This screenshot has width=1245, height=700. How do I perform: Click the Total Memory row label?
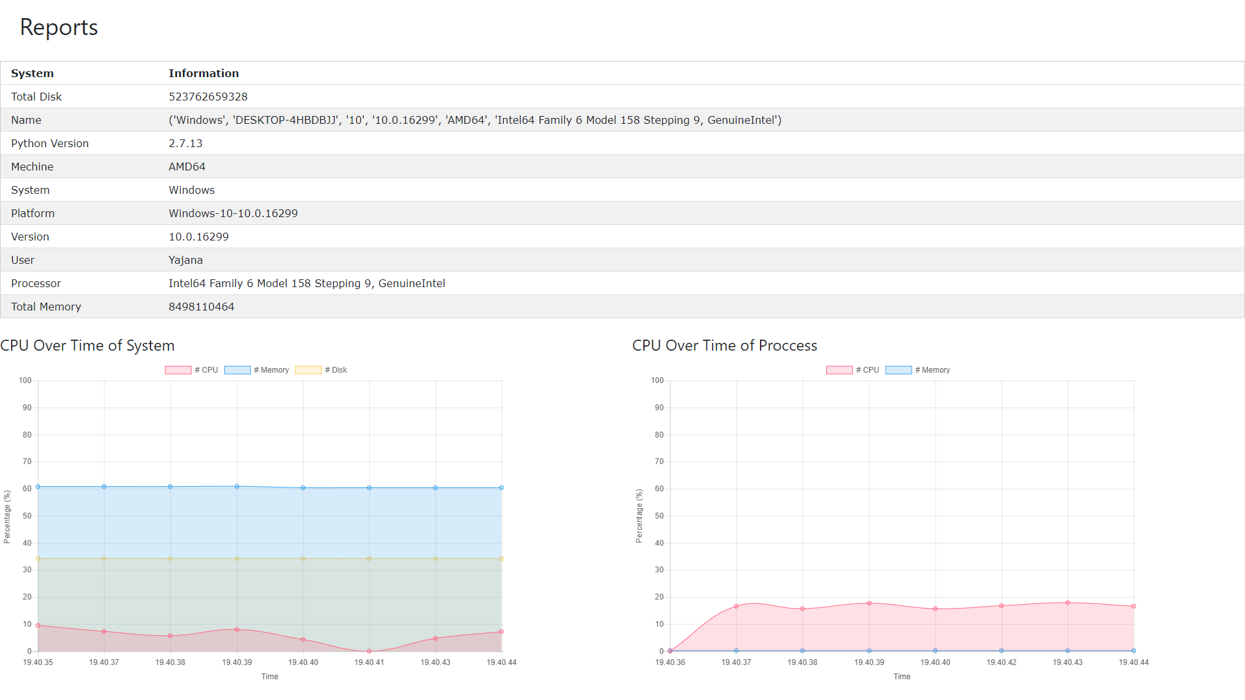[46, 307]
